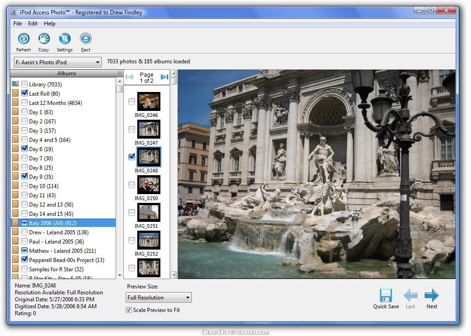Click the large Trevi Fountain preview image

[317, 174]
